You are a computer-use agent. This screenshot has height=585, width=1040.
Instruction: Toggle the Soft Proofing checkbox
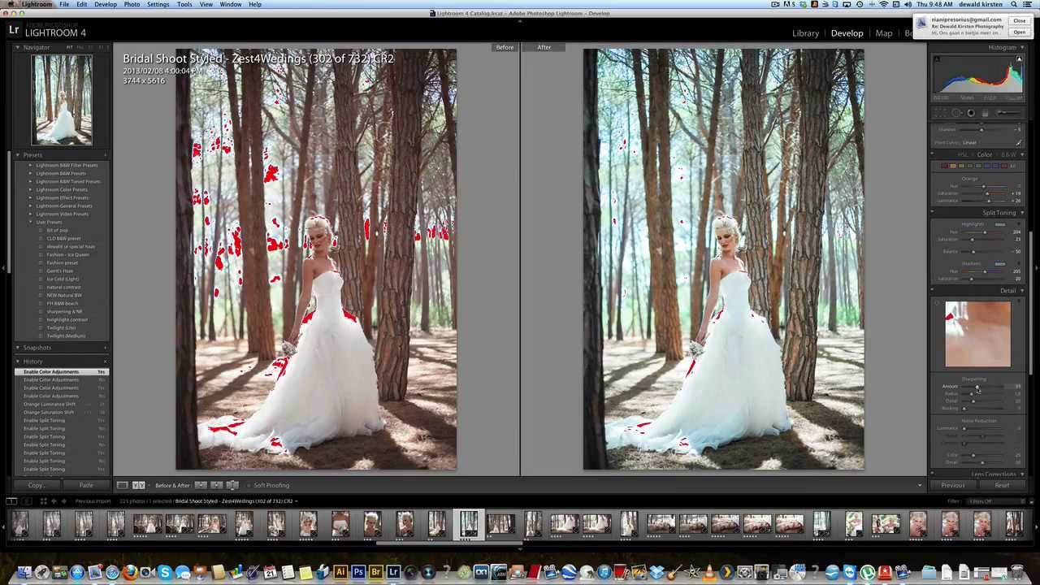pyautogui.click(x=249, y=485)
